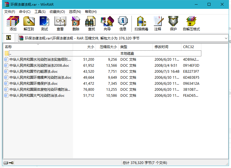Open the 选项(N) menu
Screen dimensions: 231x168
(75, 12)
